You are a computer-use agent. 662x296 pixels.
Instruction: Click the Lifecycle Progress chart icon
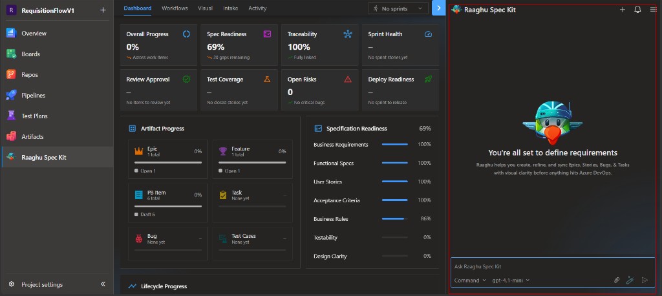[133, 286]
